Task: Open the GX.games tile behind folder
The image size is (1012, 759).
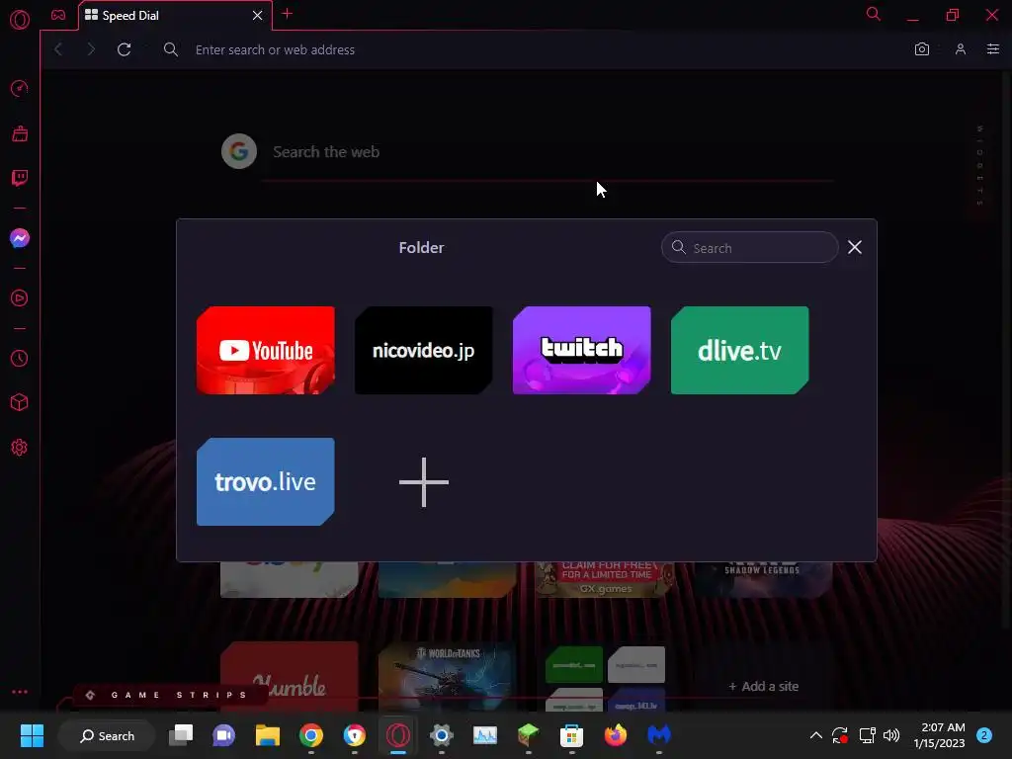Action: tap(605, 579)
